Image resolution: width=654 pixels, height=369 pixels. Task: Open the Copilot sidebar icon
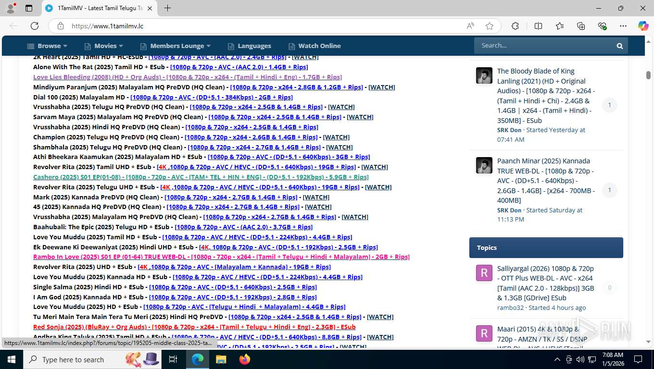[643, 26]
